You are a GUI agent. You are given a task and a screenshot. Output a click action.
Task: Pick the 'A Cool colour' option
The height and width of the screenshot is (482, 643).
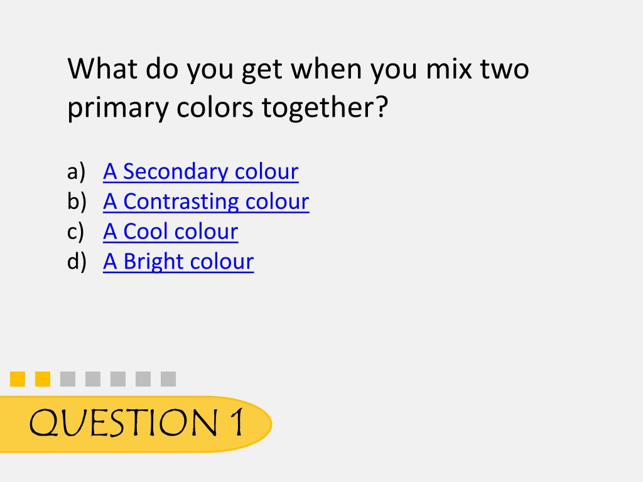[171, 232]
